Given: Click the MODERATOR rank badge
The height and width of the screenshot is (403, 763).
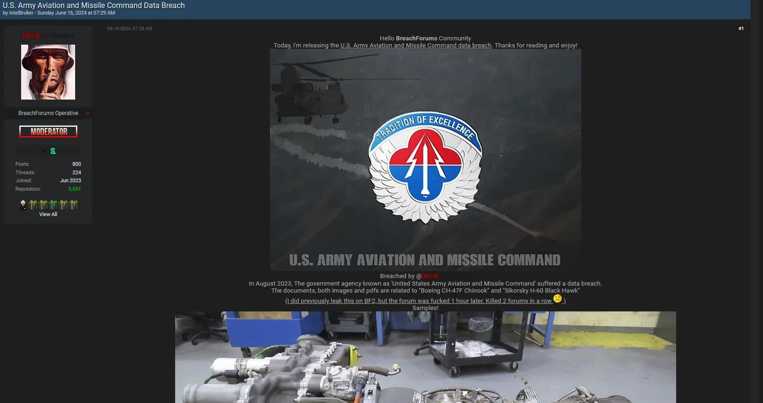Looking at the screenshot, I should point(48,132).
